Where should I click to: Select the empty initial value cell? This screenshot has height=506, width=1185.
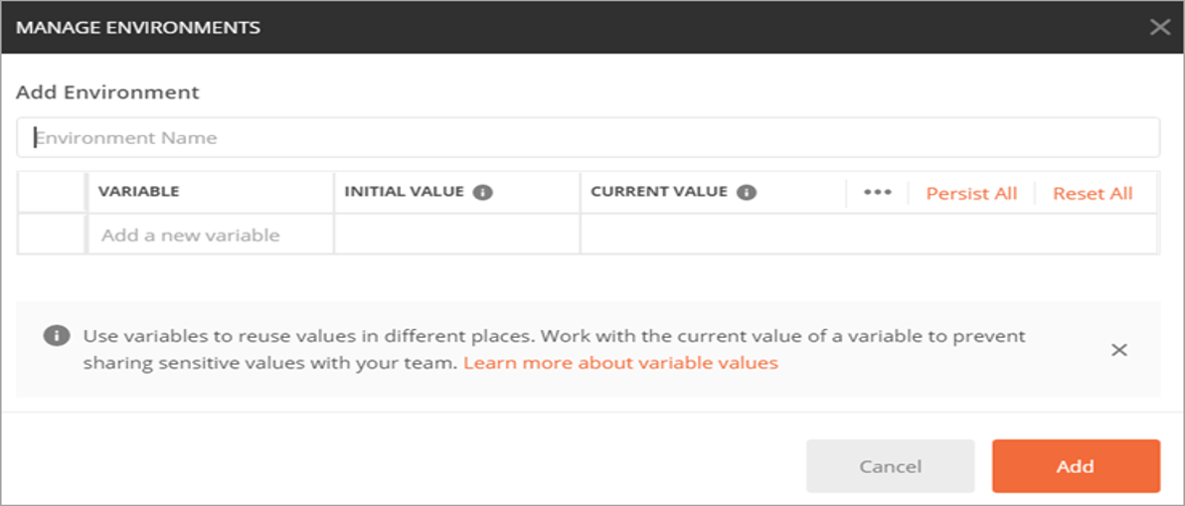pyautogui.click(x=456, y=236)
